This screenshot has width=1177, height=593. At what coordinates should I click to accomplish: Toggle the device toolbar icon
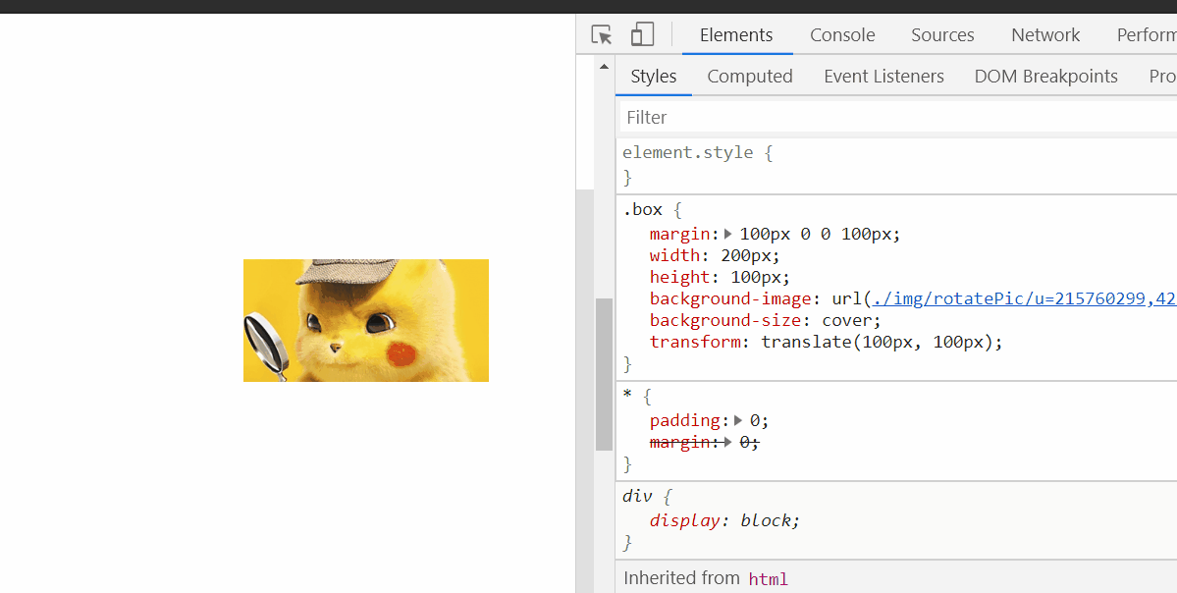[x=642, y=33]
